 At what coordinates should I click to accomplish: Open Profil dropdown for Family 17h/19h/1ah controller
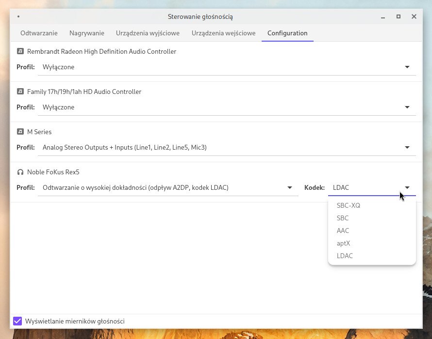(x=227, y=107)
